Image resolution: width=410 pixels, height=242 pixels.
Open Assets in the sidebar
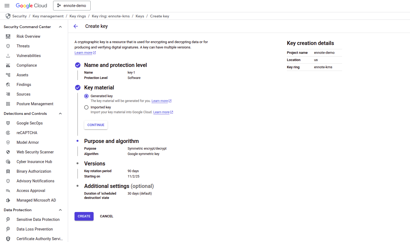tap(22, 75)
